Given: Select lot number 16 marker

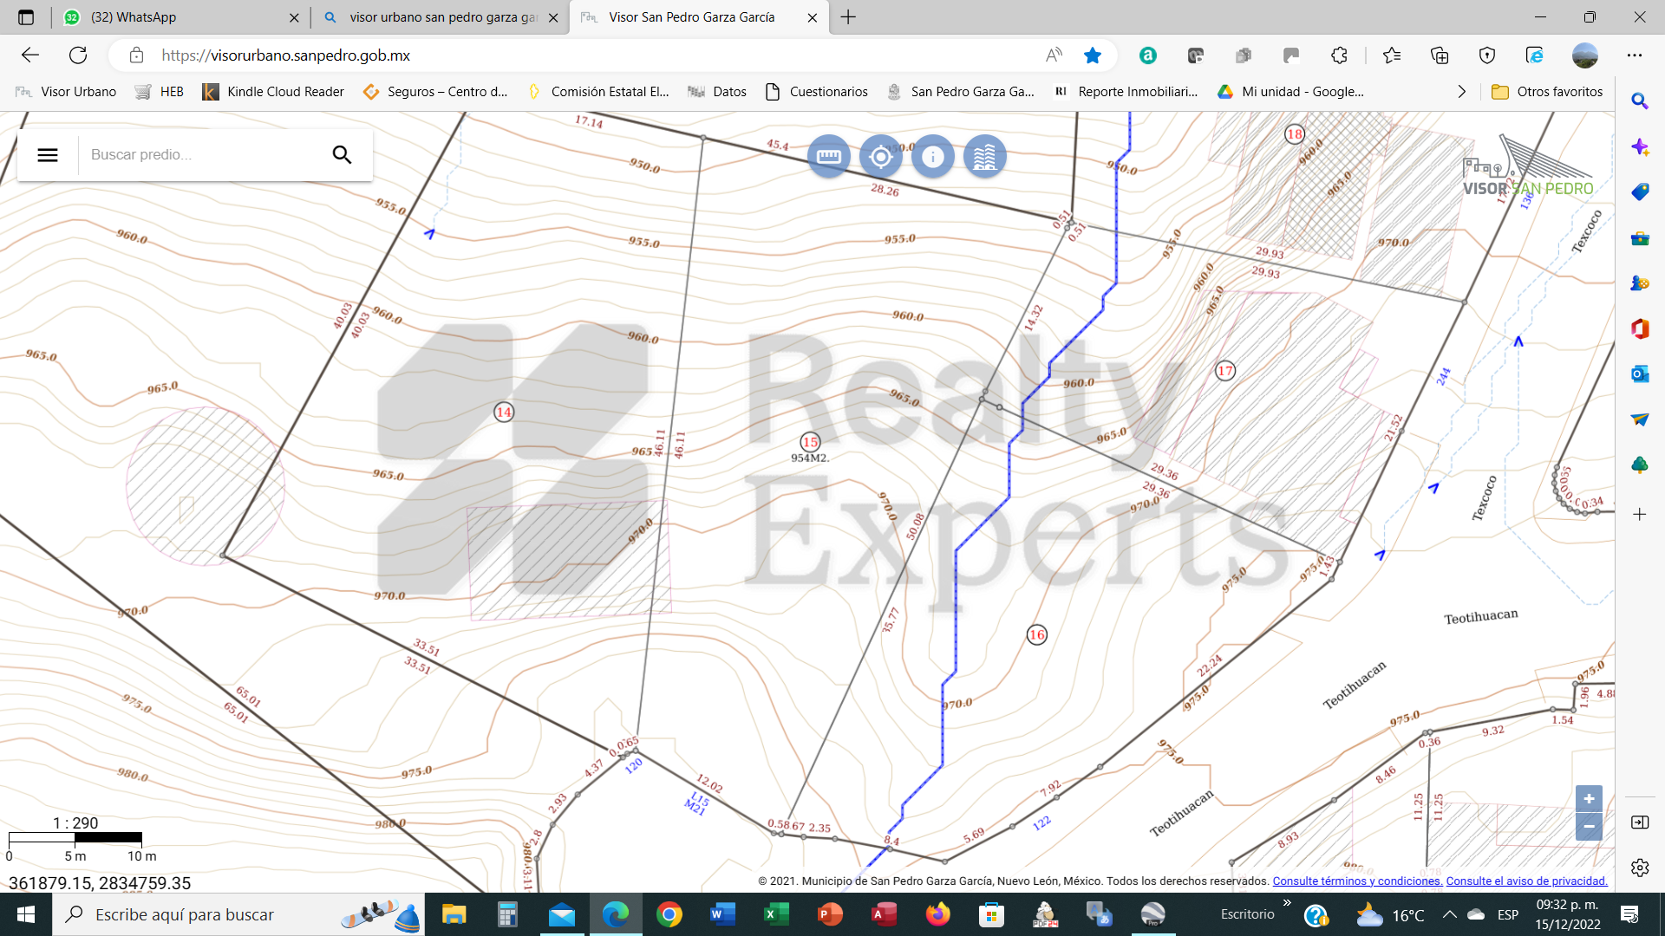Looking at the screenshot, I should point(1036,634).
